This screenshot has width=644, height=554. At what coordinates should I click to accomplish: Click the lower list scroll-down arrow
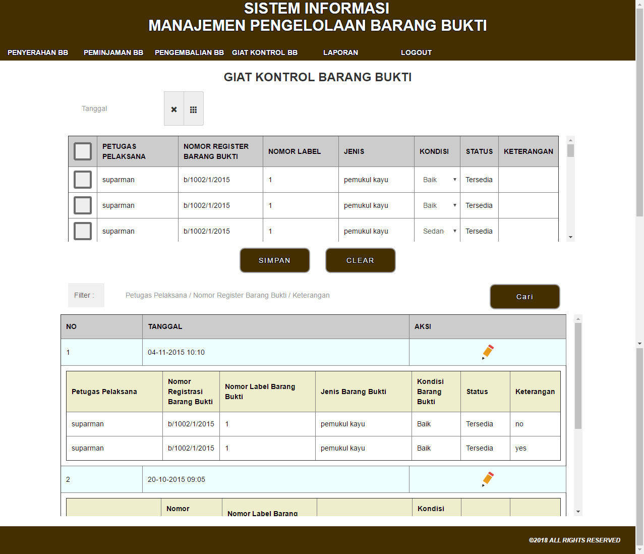[x=578, y=512]
